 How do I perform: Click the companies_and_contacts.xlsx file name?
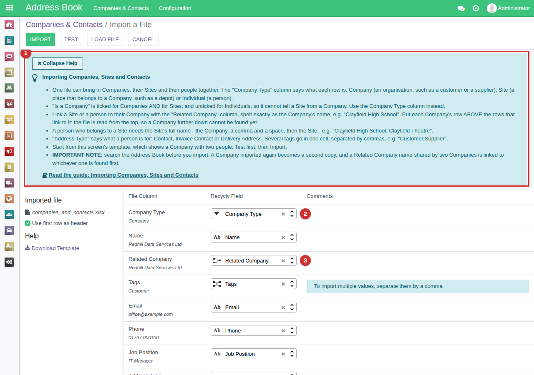[68, 212]
